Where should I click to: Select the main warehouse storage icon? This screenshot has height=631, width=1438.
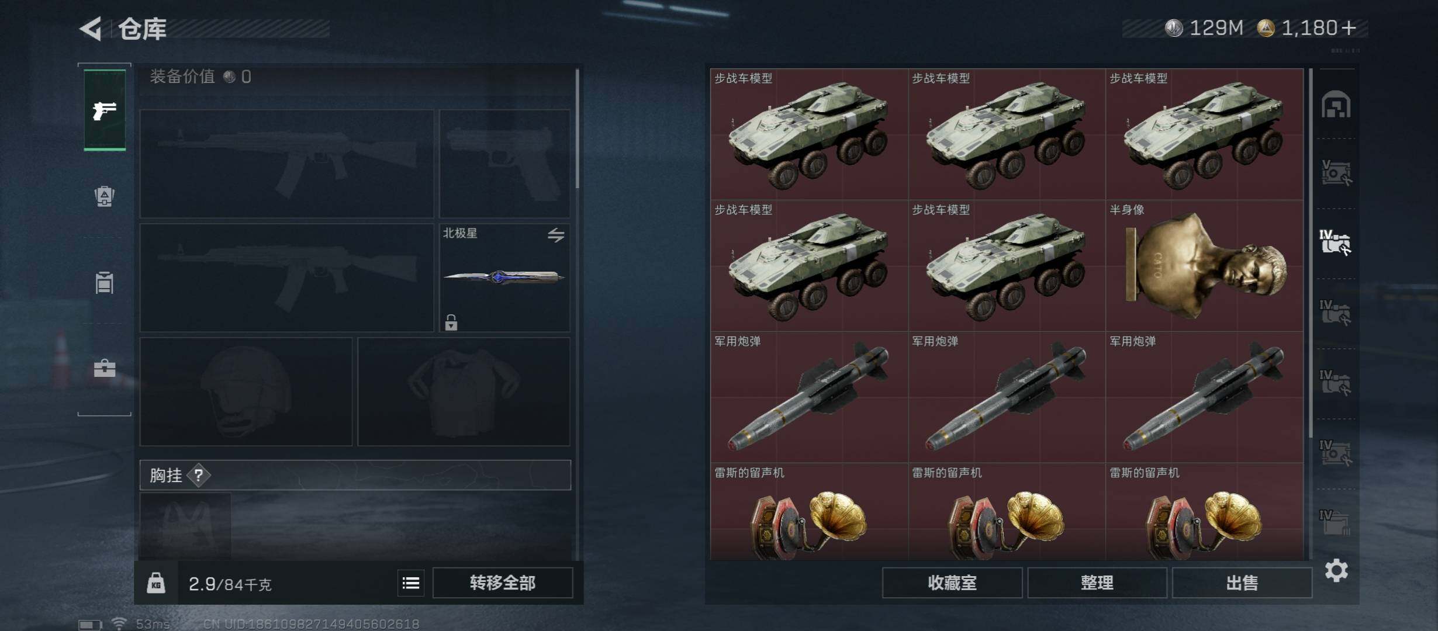coord(1336,105)
